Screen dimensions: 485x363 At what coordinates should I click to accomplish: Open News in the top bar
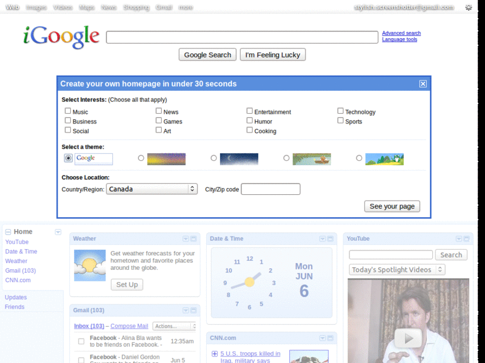pos(109,7)
